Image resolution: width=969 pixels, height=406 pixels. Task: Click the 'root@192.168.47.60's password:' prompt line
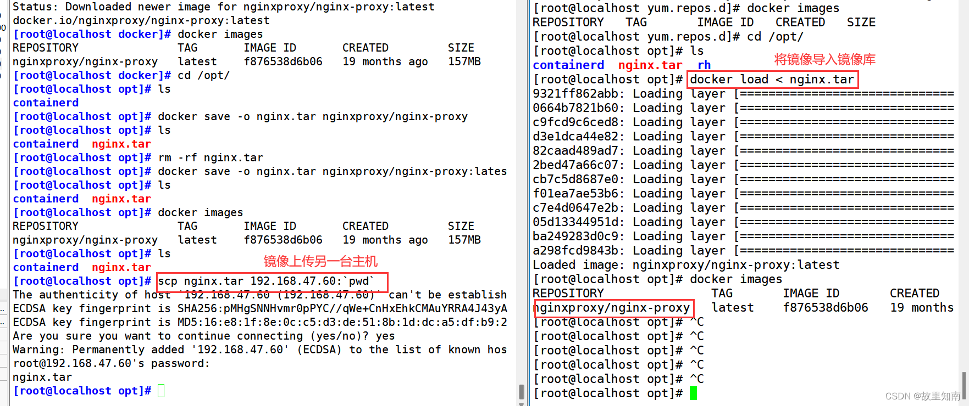click(x=112, y=363)
